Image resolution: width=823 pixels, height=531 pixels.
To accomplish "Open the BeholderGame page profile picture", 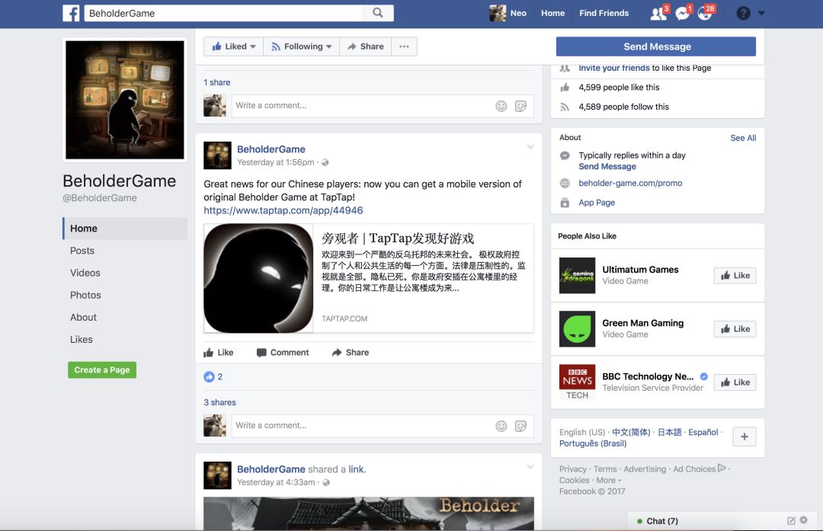I will tap(125, 100).
